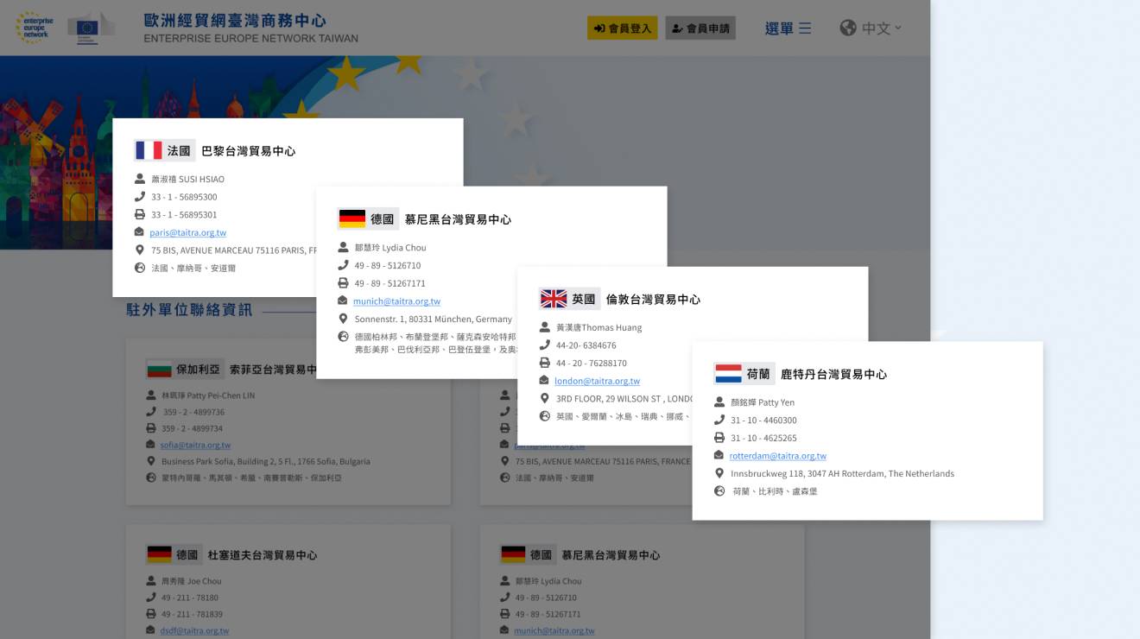Screen dimensions: 1140x639
Task: Click the address Business Park Sofia, Building 2
Action: (x=266, y=462)
